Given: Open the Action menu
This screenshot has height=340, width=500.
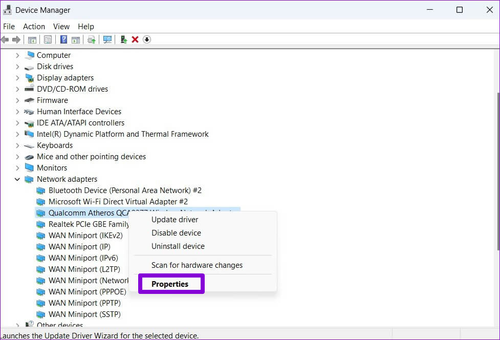Looking at the screenshot, I should tap(34, 26).
